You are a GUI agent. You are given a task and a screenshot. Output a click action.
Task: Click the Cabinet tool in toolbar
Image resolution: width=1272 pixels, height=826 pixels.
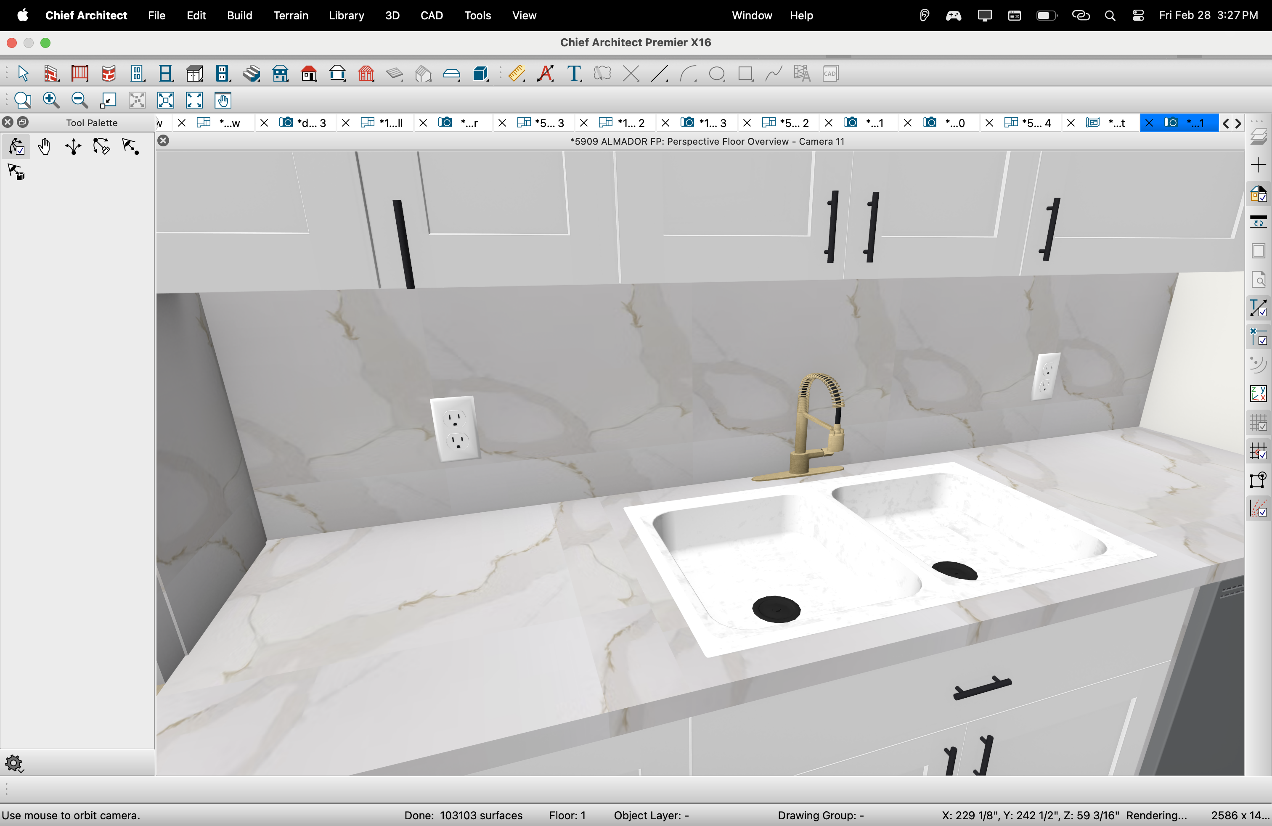[x=194, y=74]
